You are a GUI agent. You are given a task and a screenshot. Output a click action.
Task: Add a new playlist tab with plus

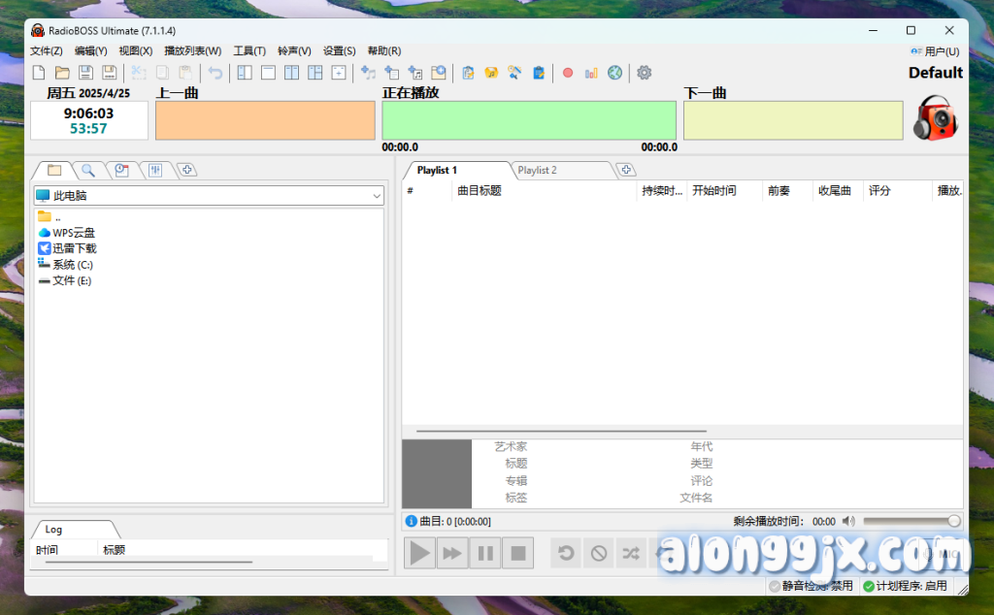click(x=626, y=171)
